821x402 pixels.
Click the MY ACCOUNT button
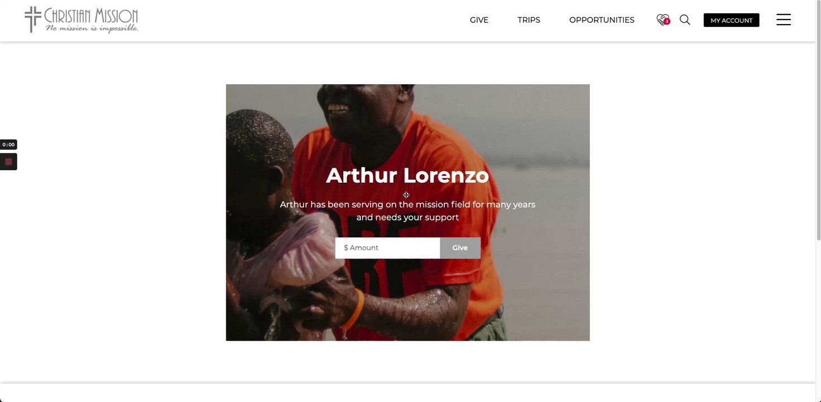[731, 20]
